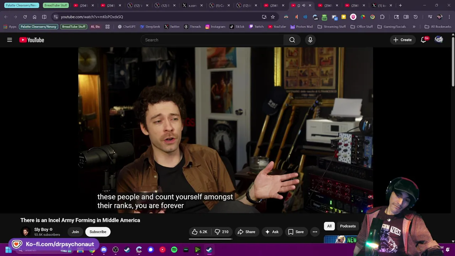Click the Join channel button
The width and height of the screenshot is (455, 256).
click(x=75, y=232)
